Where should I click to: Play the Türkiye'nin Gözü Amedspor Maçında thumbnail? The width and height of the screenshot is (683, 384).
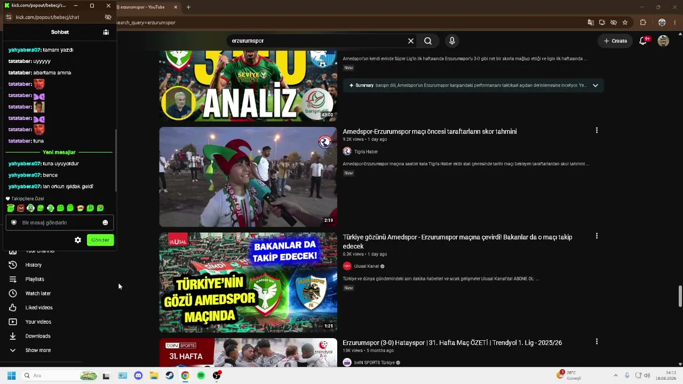(248, 283)
